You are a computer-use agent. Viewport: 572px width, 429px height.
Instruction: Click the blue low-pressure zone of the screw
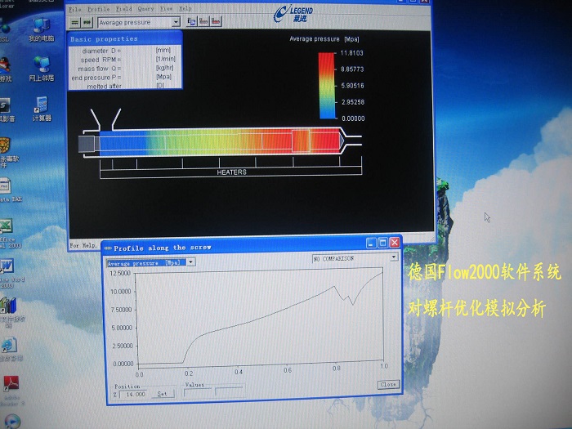tap(123, 143)
